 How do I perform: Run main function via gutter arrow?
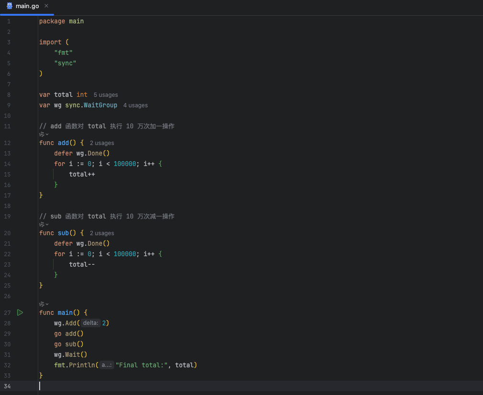click(20, 312)
